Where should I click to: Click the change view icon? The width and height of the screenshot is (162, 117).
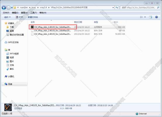point(141,17)
